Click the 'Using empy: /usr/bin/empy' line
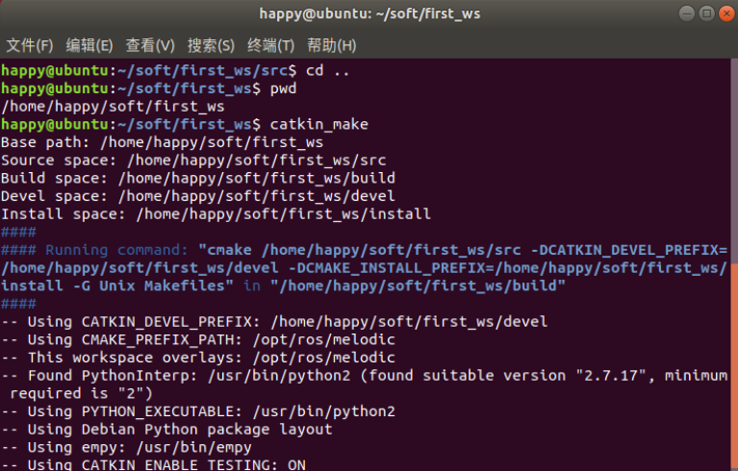This screenshot has height=471, width=738. point(127,448)
